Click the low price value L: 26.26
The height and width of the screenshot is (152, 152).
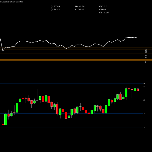(79, 10)
